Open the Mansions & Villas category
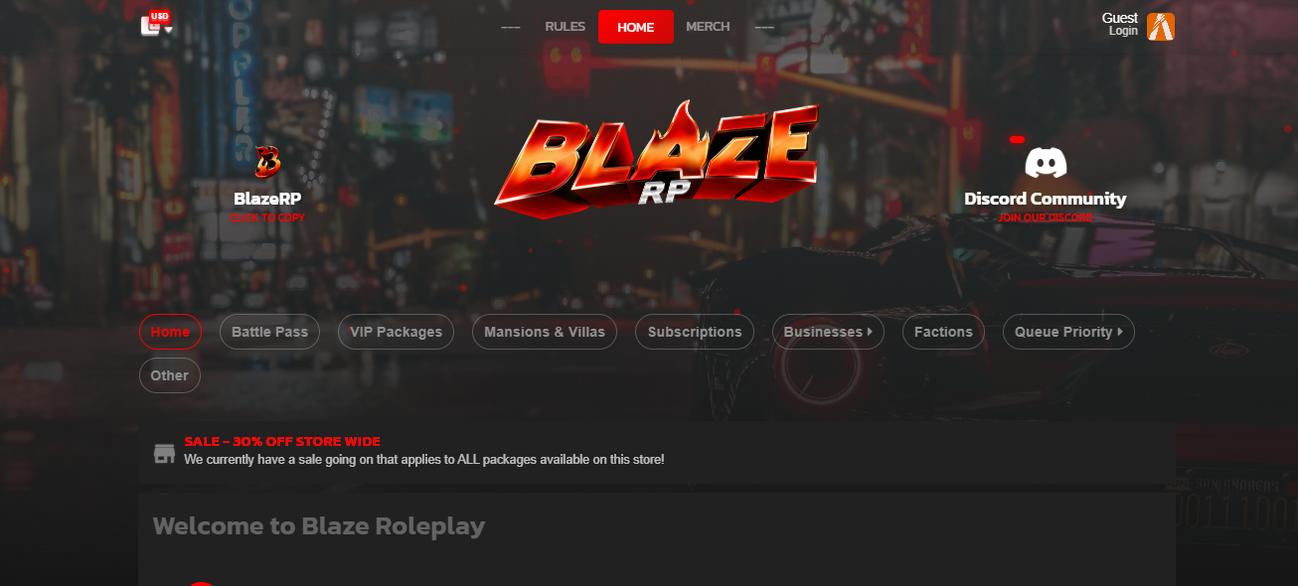 click(x=545, y=332)
